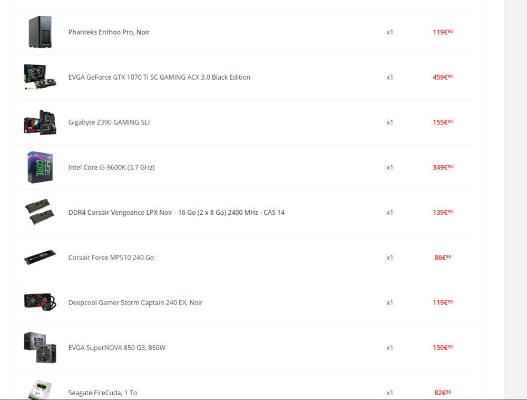Image resolution: width=527 pixels, height=400 pixels.
Task: Open the EVGA GTX 1070 Ti product image
Action: pyautogui.click(x=40, y=77)
